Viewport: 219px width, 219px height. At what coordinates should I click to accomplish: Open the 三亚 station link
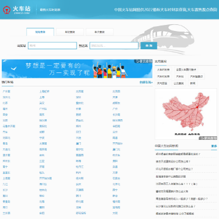point(42,161)
